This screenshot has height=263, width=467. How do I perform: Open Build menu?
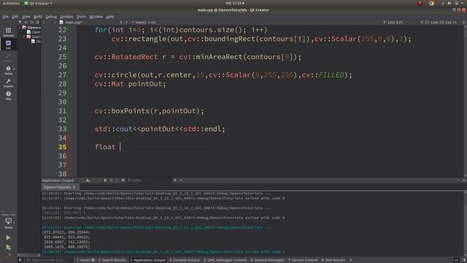(38, 16)
